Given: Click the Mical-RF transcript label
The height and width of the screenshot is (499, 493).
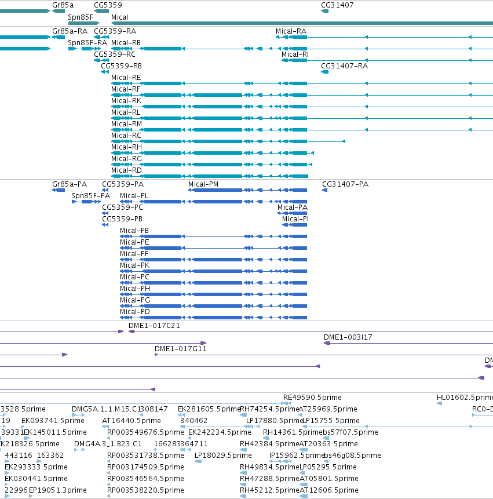Looking at the screenshot, I should (126, 89).
